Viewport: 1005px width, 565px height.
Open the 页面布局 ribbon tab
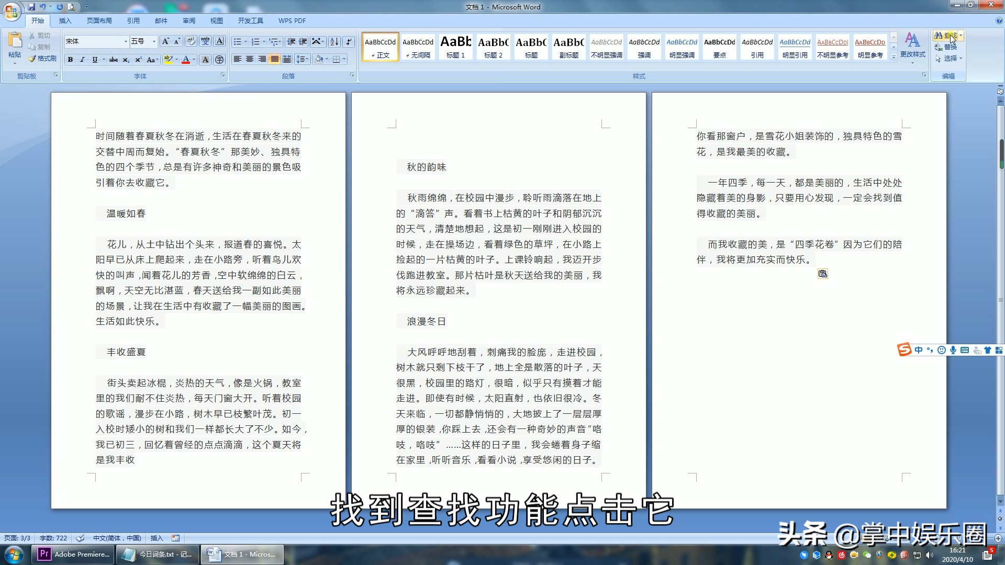(99, 21)
